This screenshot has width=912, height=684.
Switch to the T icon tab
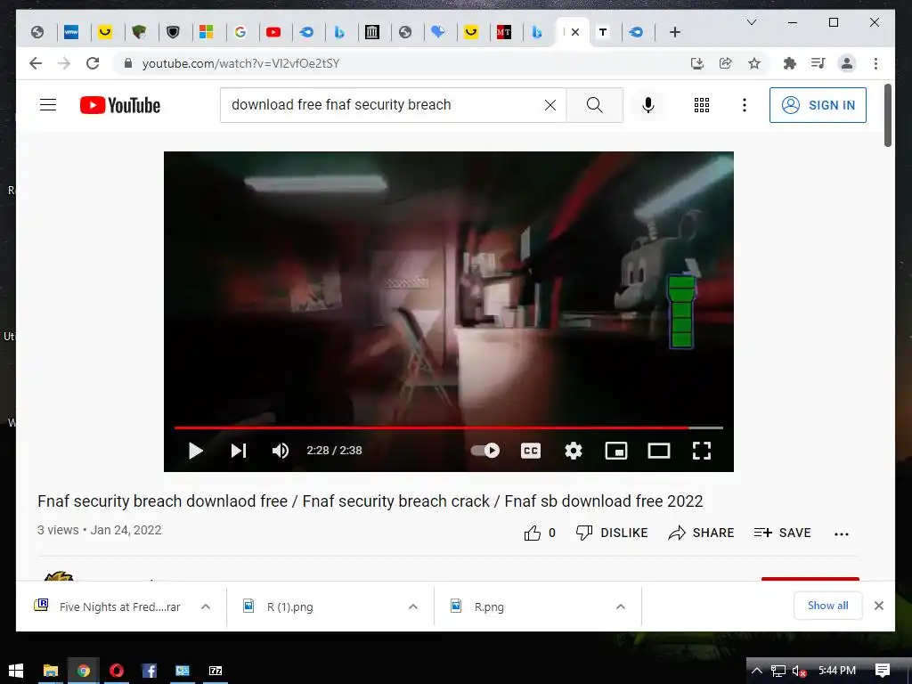click(x=603, y=32)
